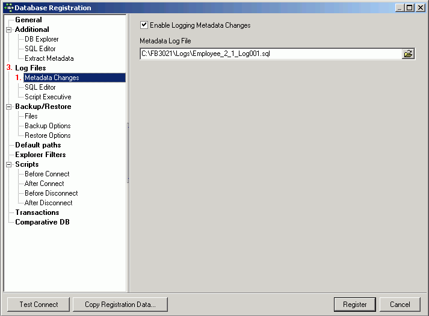
Task: Open Before Disconnect script
Action: pyautogui.click(x=51, y=193)
